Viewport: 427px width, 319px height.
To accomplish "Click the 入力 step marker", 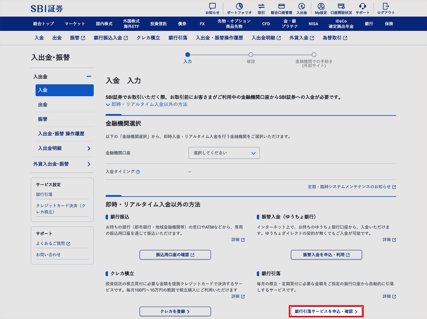I will pyautogui.click(x=187, y=55).
